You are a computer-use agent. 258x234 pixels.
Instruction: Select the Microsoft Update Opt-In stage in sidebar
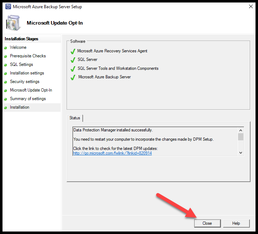[32, 90]
